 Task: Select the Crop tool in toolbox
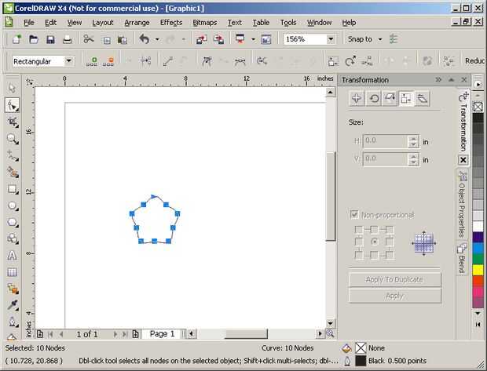tap(12, 122)
